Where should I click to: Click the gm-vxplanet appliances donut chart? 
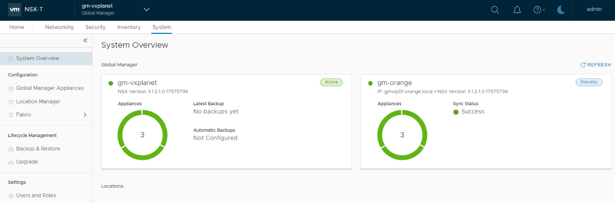click(x=143, y=135)
